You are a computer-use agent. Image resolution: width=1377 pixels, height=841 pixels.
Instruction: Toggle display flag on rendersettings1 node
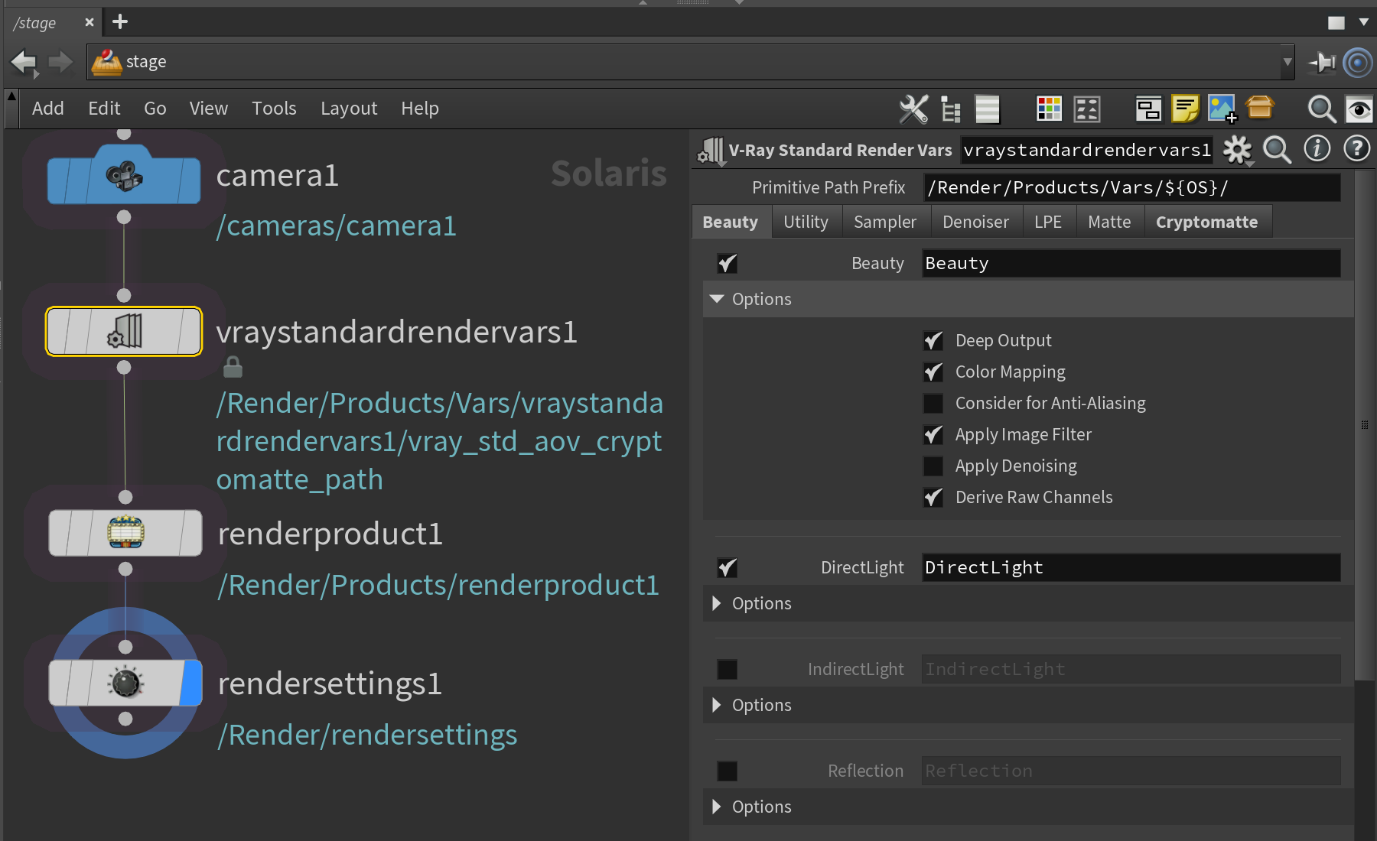192,683
